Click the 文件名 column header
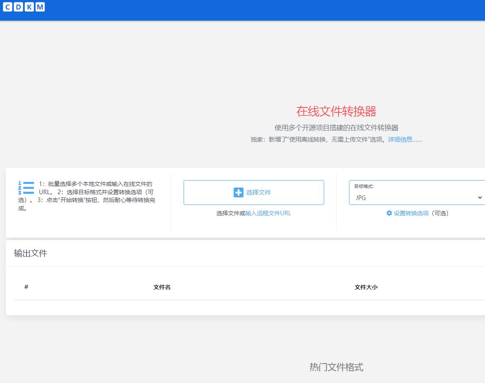Screen dimensions: 485x383 click(x=162, y=287)
